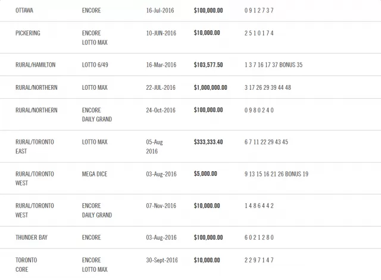Click the $103,577.50 prize amount

click(x=208, y=65)
